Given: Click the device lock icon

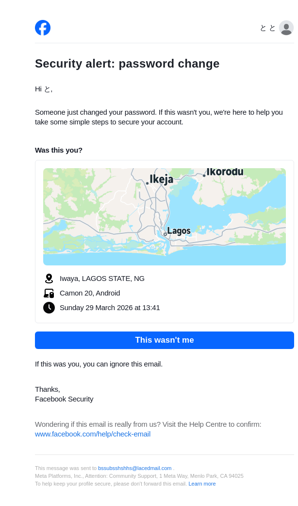Looking at the screenshot, I should 49,293.
